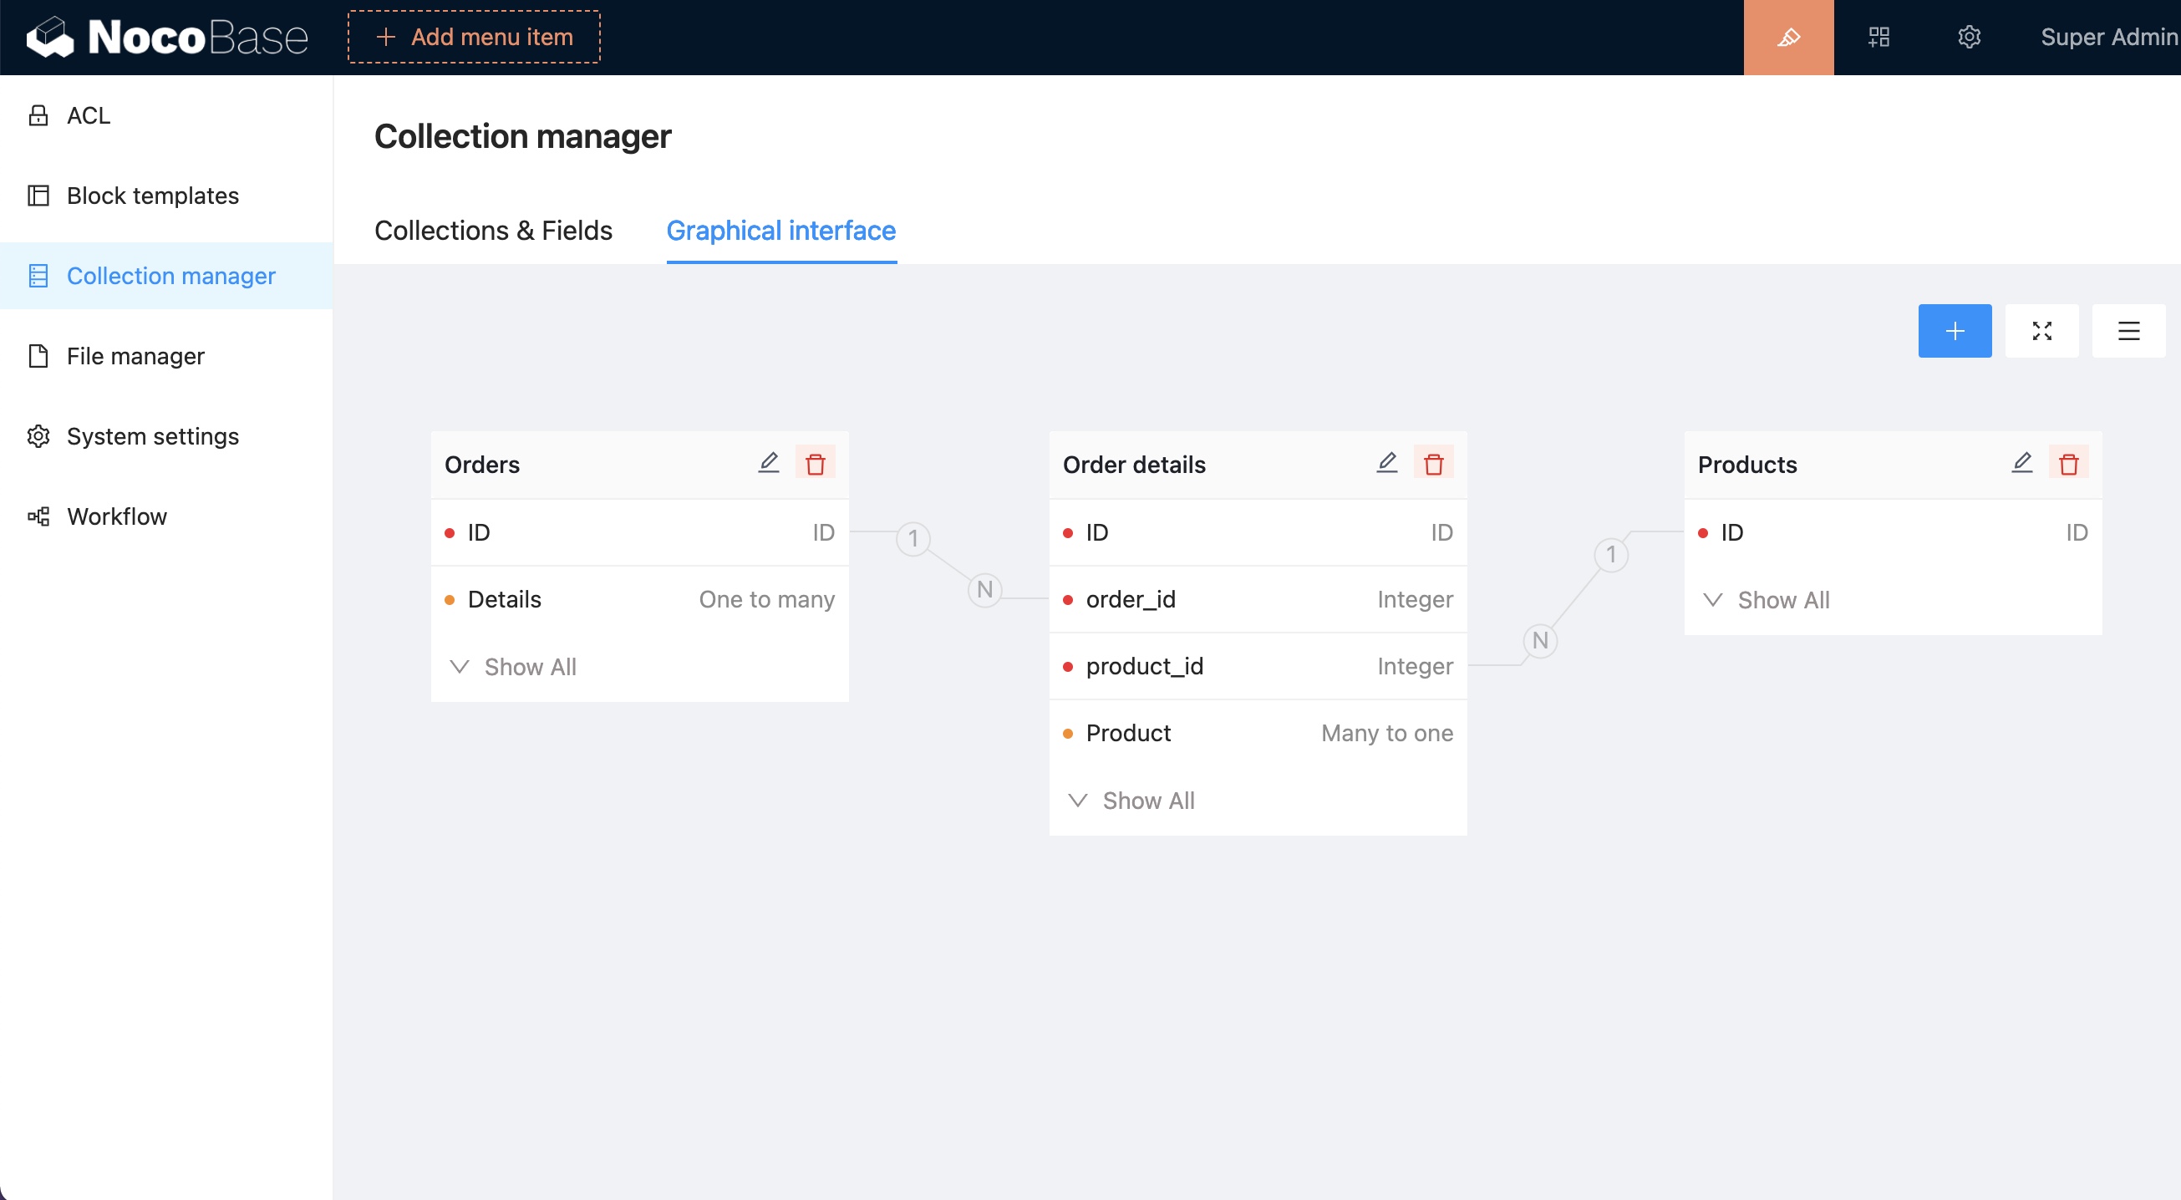Image resolution: width=2181 pixels, height=1200 pixels.
Task: Delete the Order details collection
Action: tap(1432, 463)
